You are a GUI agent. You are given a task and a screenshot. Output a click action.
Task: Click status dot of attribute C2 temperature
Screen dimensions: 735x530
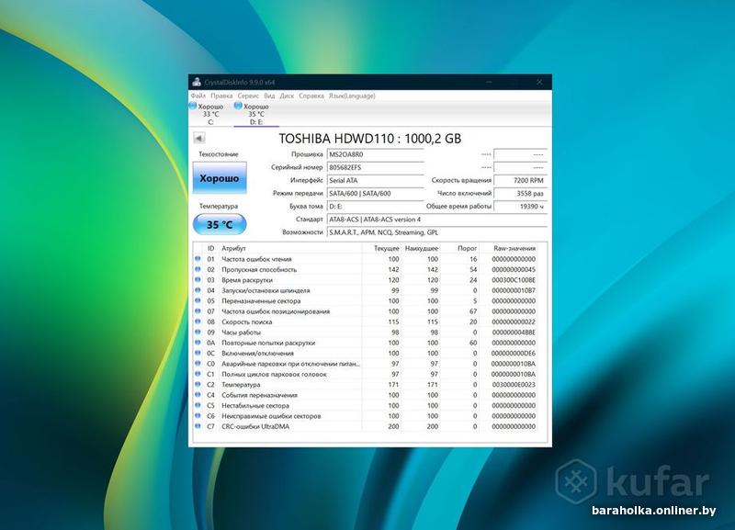click(198, 384)
